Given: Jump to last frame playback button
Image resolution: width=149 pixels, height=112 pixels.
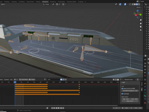Looking at the screenshot, I should (x=63, y=108).
